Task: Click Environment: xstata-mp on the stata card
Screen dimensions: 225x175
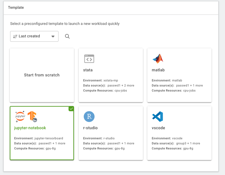Action: click(x=101, y=80)
